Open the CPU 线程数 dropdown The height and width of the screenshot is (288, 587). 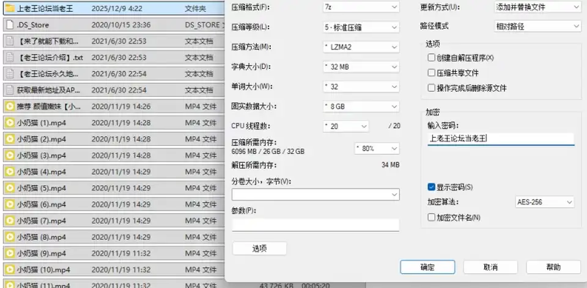coord(346,126)
